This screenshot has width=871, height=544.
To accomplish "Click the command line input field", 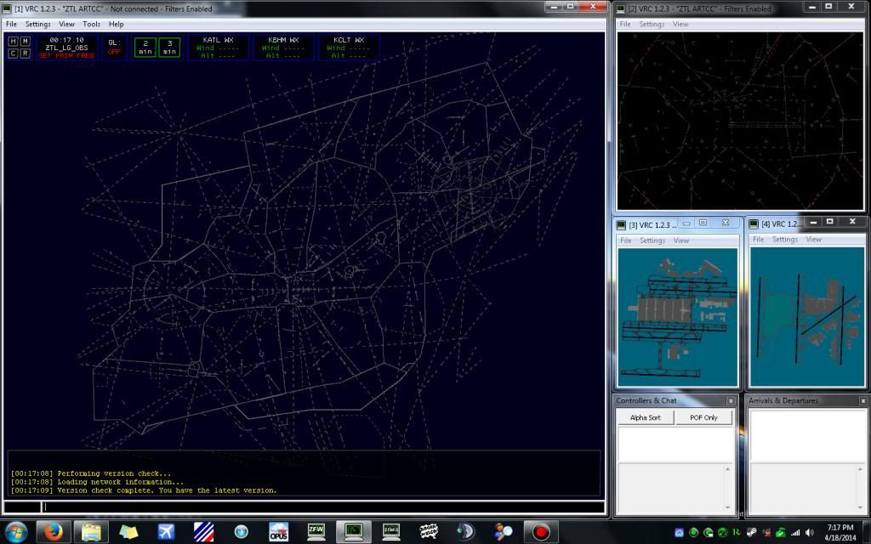I will click(323, 507).
